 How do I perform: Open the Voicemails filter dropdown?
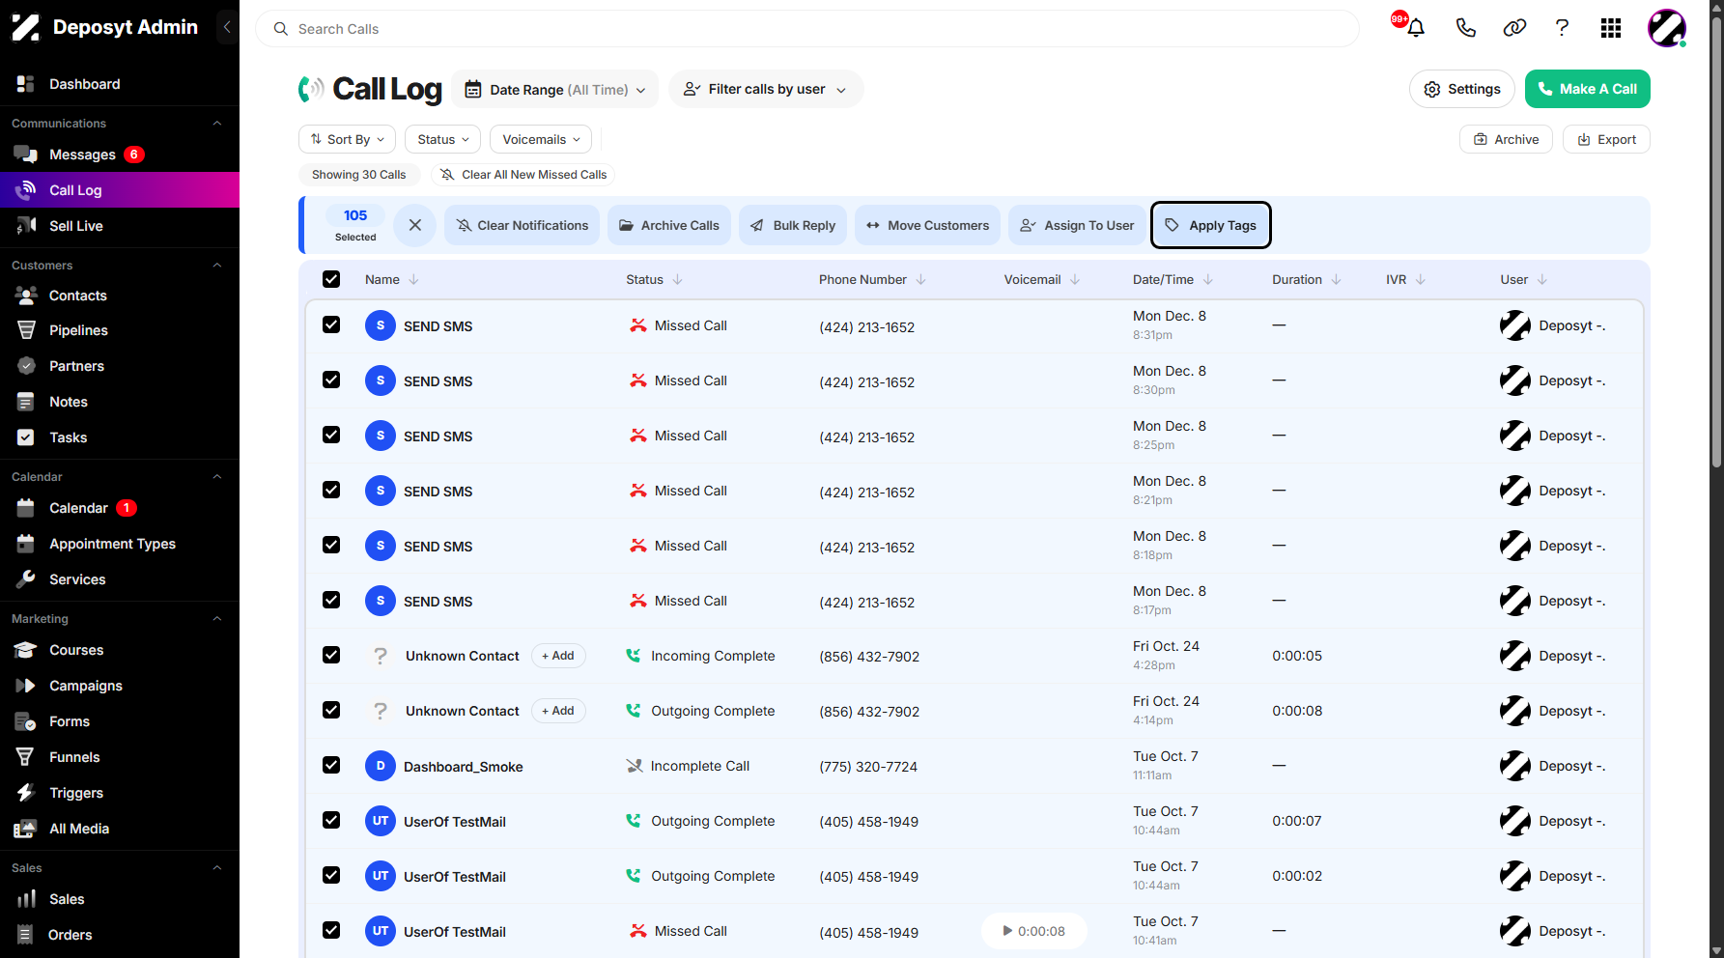[541, 139]
